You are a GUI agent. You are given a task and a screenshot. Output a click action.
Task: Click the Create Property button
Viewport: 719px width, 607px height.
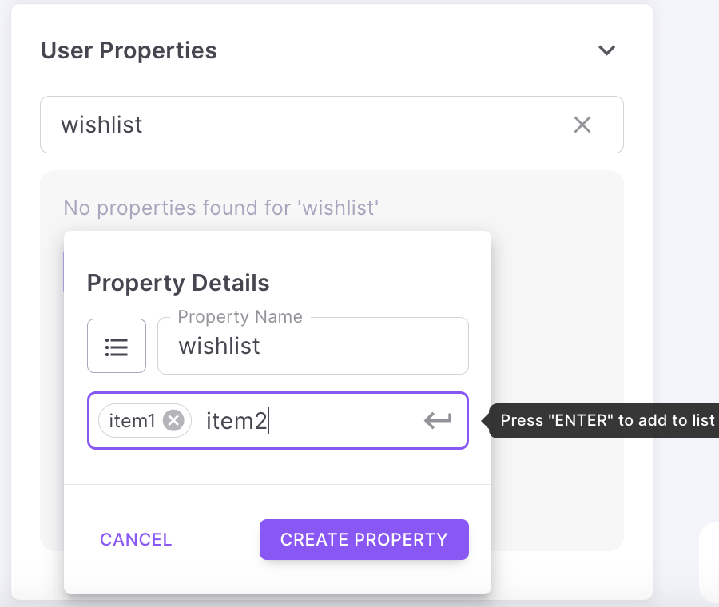tap(363, 539)
